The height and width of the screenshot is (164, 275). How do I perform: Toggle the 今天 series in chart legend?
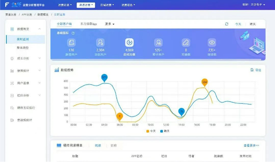pos(151,131)
